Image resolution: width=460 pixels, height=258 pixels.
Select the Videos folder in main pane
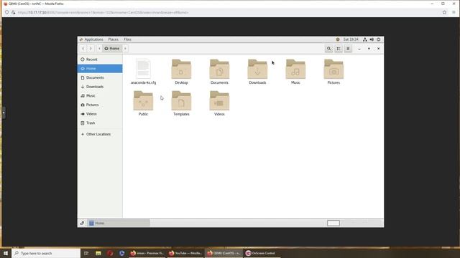pyautogui.click(x=219, y=100)
